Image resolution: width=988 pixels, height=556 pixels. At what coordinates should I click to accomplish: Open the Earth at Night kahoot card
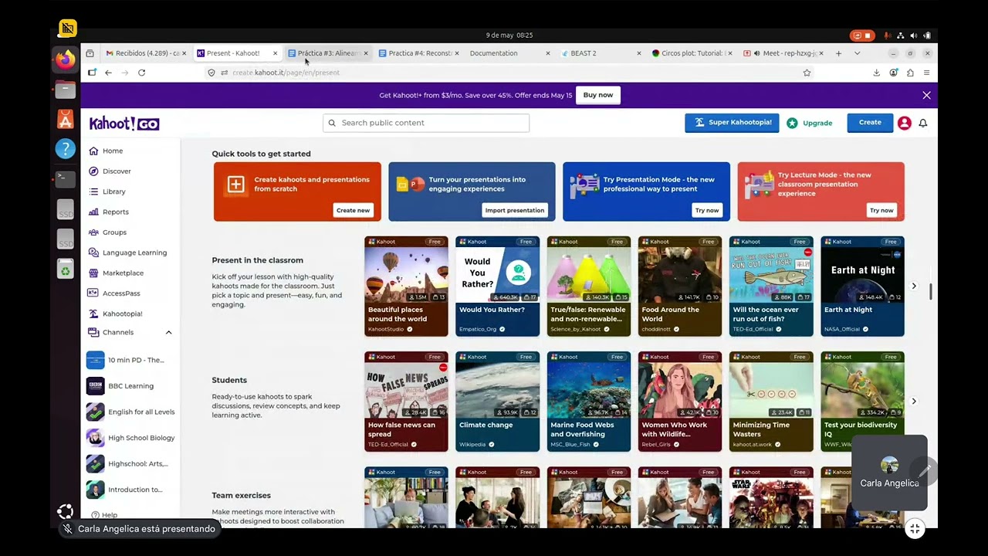862,286
